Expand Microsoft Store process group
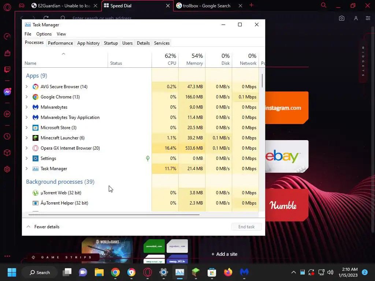Viewport: 375px width, 281px height. [26, 128]
